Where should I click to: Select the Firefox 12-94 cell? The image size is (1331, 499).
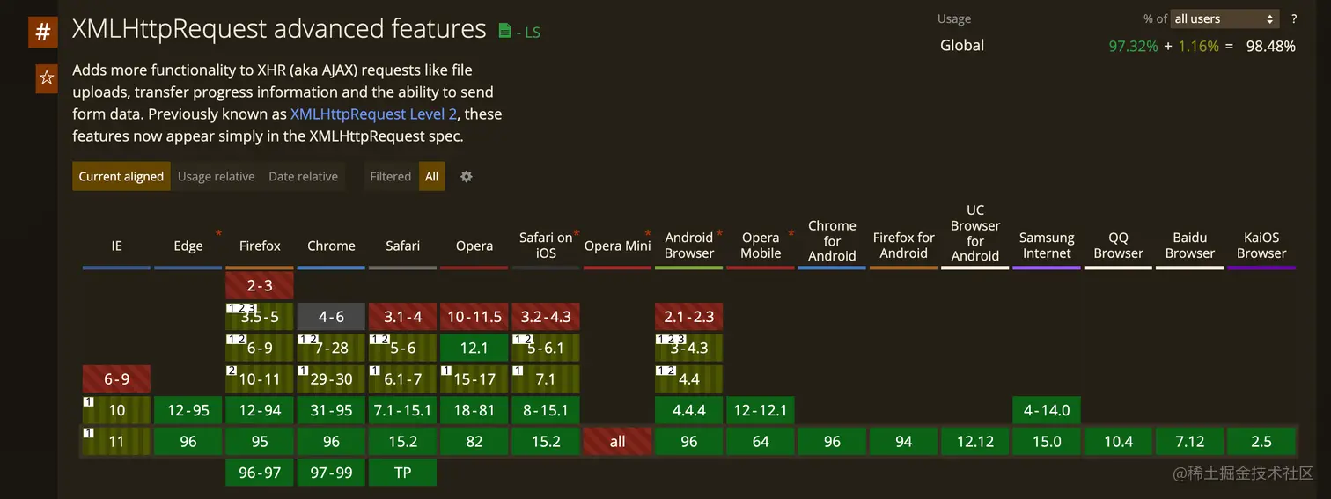(x=260, y=410)
